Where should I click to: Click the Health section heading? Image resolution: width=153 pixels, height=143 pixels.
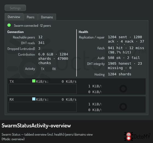coord(83,32)
